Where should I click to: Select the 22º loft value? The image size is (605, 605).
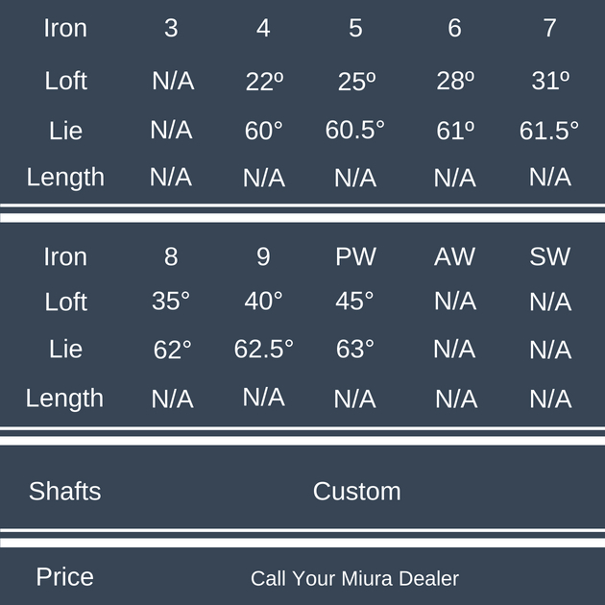(x=264, y=82)
